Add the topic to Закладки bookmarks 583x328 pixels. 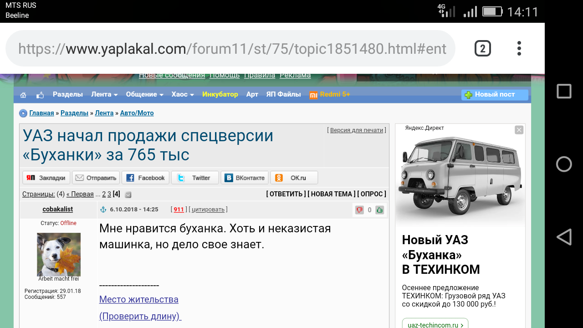46,178
